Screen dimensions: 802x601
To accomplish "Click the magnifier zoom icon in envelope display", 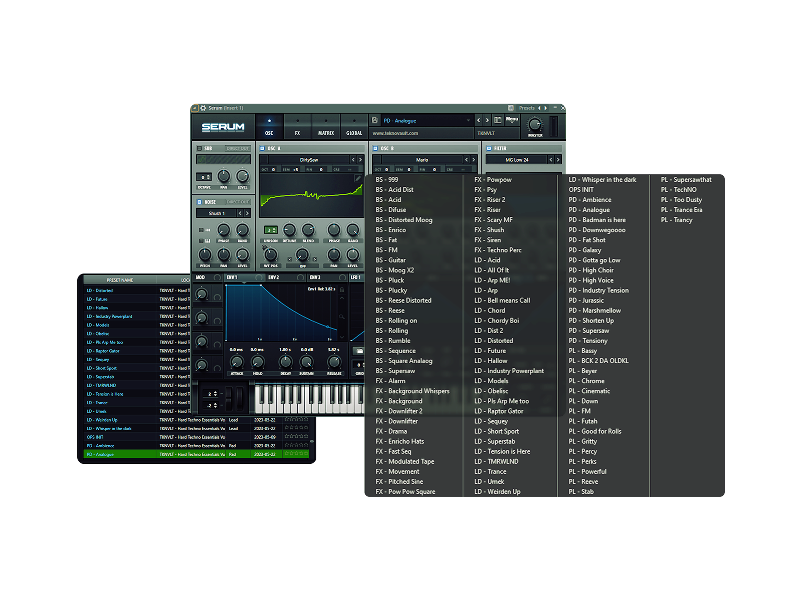I will point(342,317).
